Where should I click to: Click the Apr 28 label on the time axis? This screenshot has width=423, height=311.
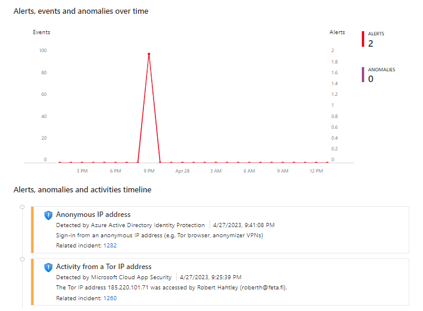[x=182, y=171]
